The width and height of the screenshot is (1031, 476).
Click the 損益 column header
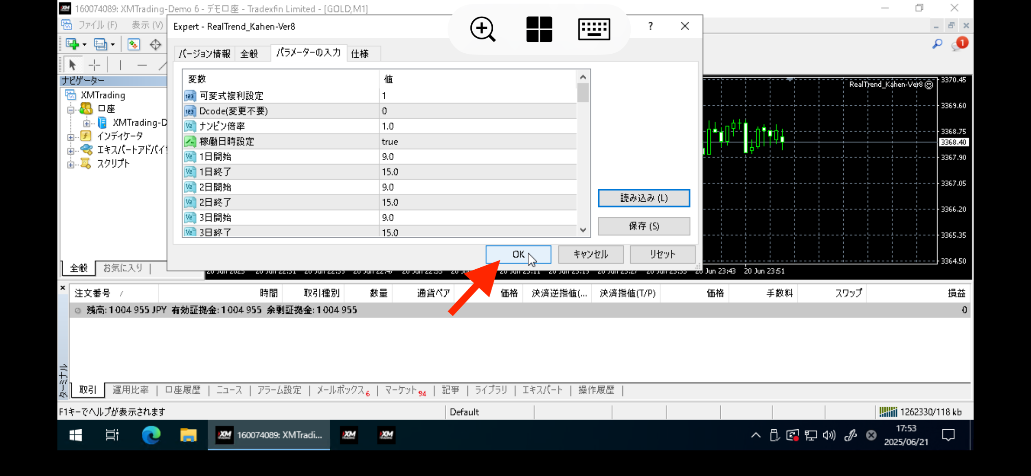[918, 293]
